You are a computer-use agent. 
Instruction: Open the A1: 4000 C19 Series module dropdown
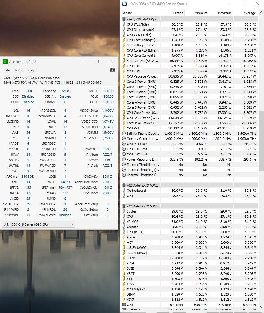(38, 224)
